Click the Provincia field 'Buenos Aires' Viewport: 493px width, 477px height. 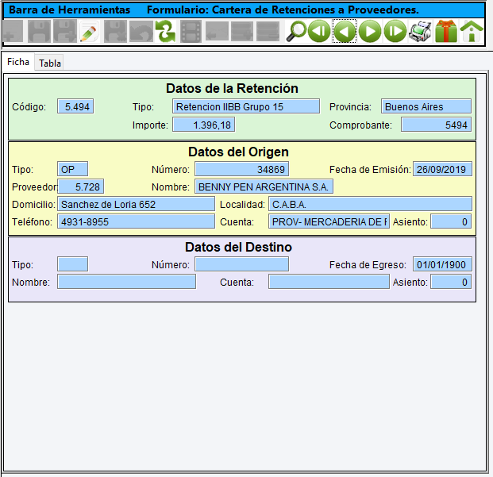point(426,106)
